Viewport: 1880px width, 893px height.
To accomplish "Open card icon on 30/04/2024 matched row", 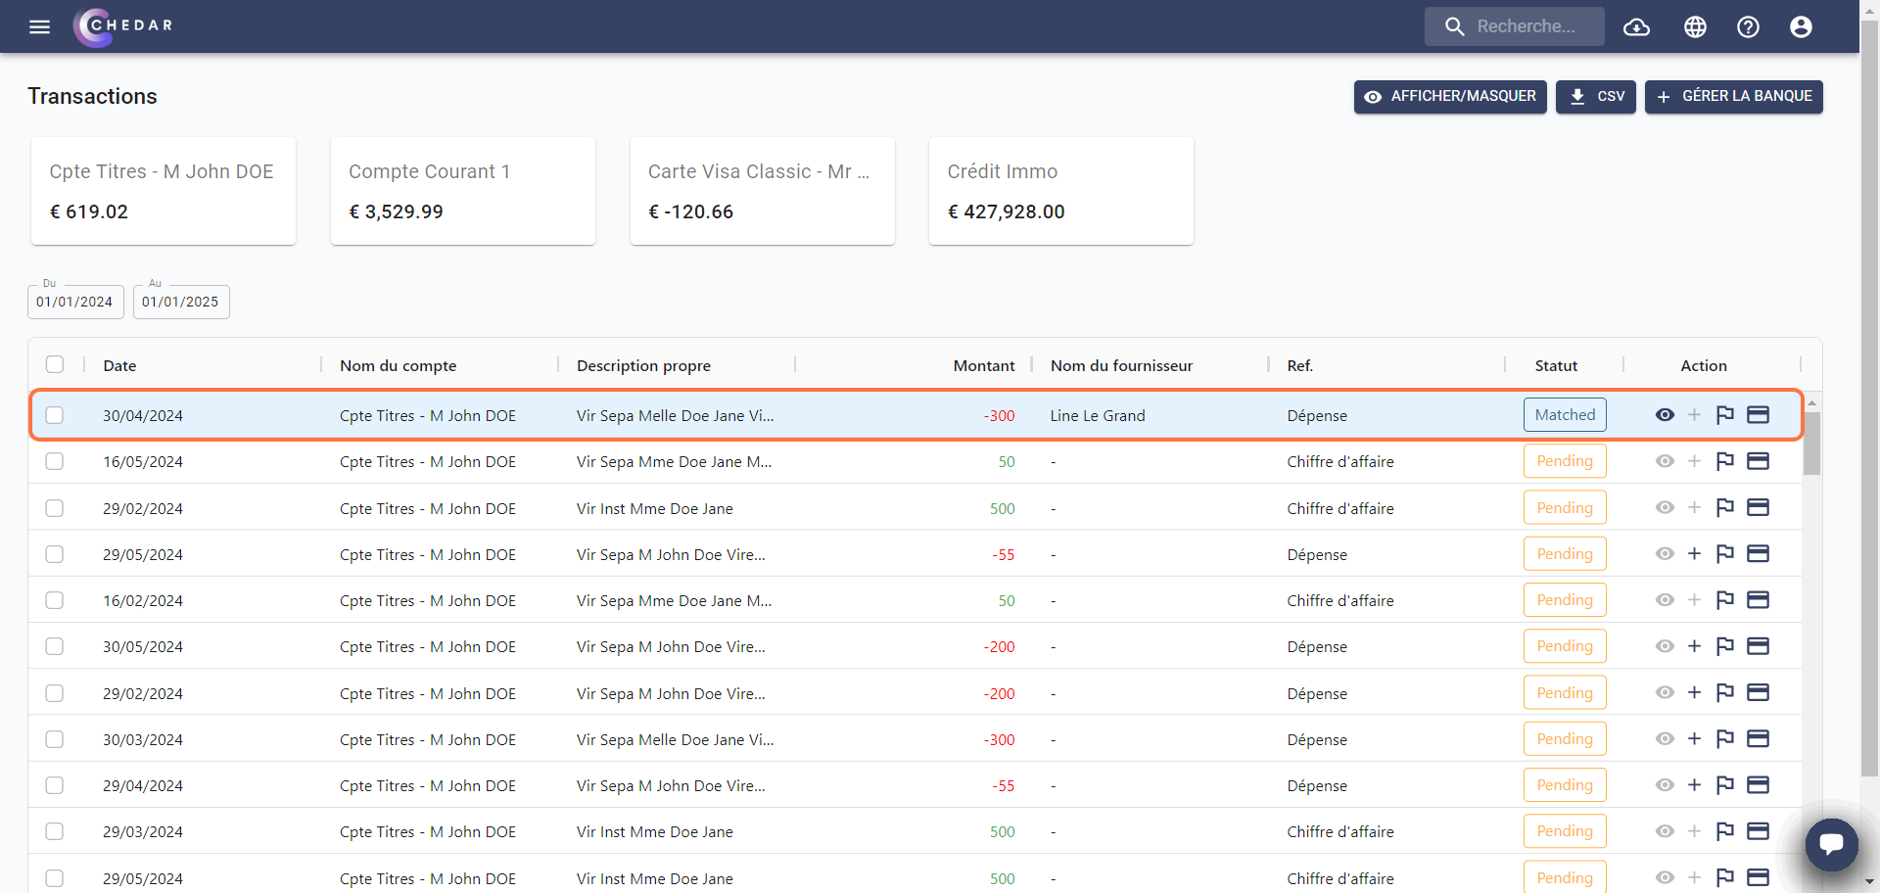I will pyautogui.click(x=1759, y=415).
